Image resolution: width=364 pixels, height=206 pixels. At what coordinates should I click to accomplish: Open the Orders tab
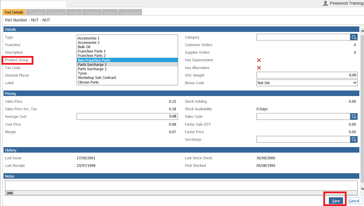pos(74,12)
